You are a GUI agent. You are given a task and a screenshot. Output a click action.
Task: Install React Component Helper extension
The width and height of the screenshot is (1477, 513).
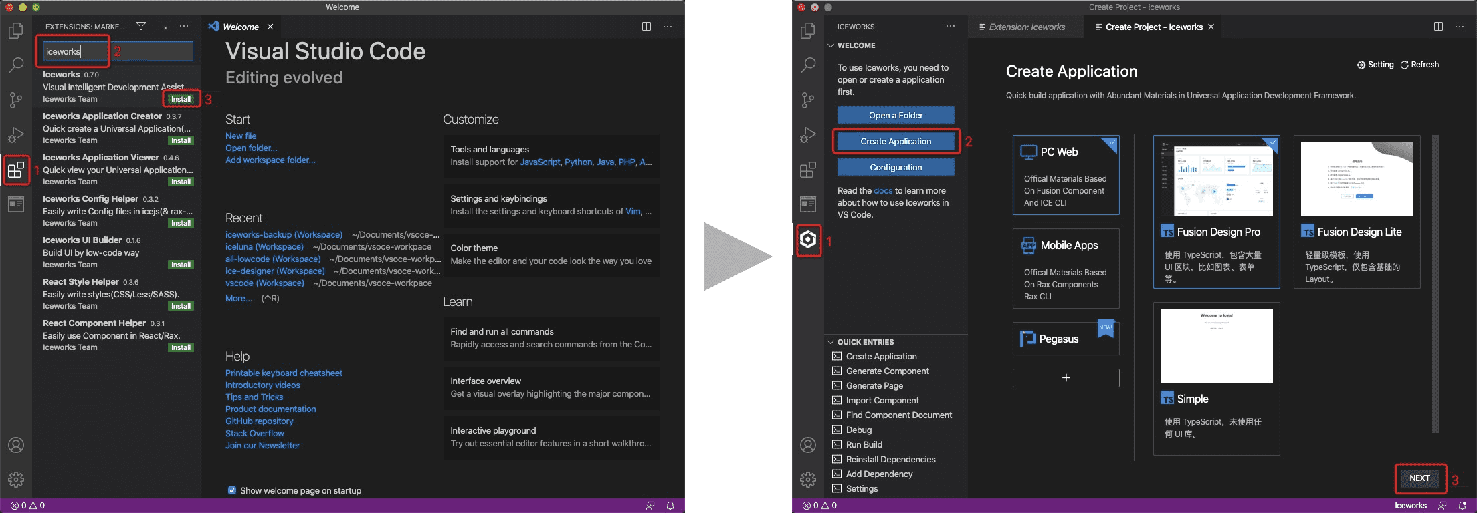click(x=181, y=347)
